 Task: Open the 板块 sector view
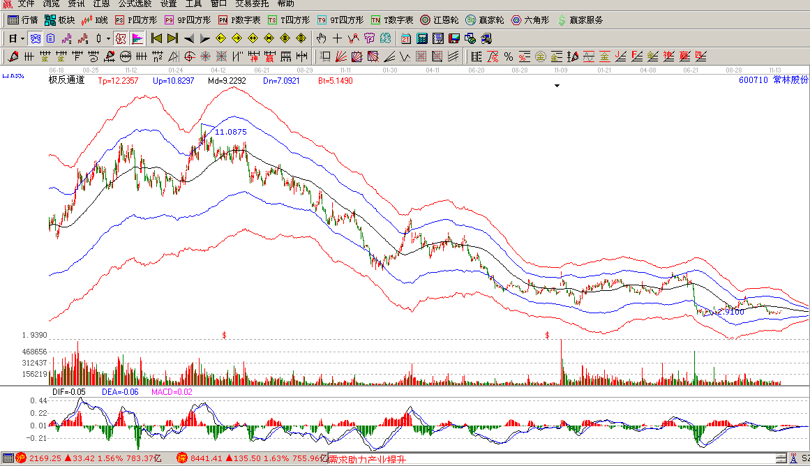59,20
